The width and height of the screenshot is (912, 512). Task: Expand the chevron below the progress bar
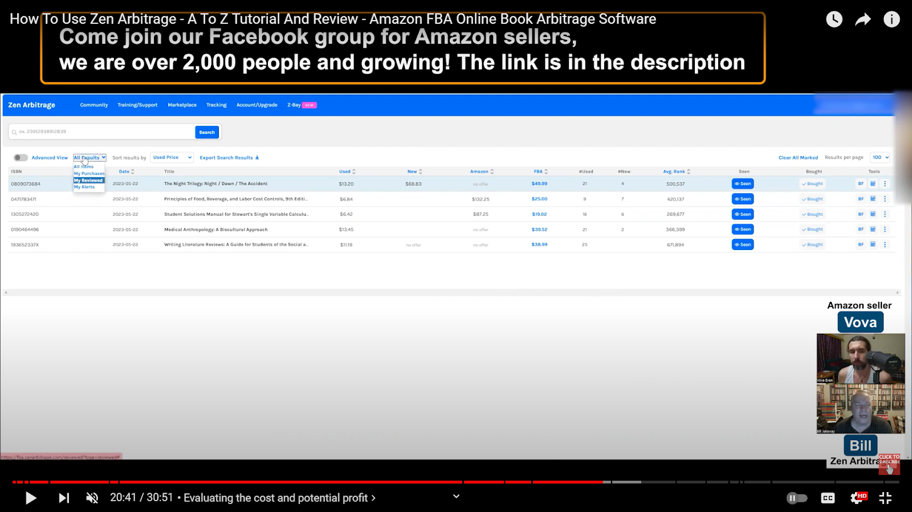click(456, 496)
